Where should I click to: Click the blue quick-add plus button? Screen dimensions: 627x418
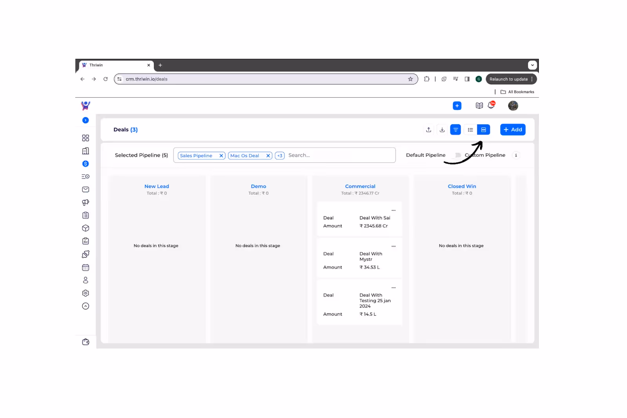point(457,106)
